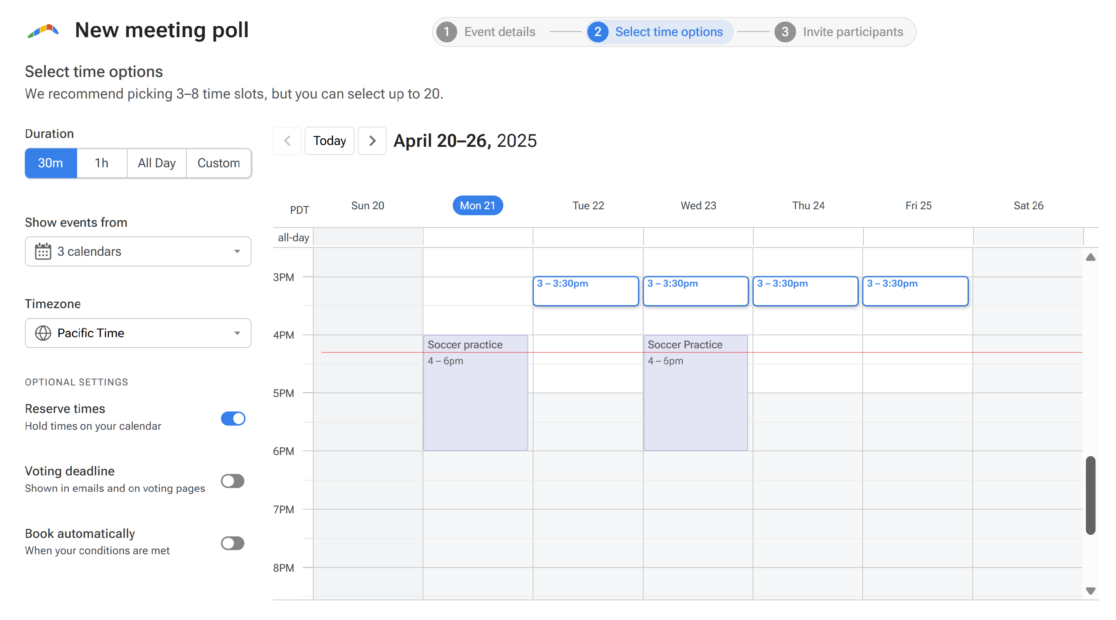The height and width of the screenshot is (620, 1116).
Task: Turn on Book automatically toggle
Action: click(233, 543)
